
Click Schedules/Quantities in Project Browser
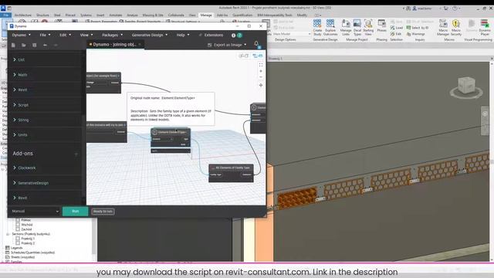click(x=32, y=253)
